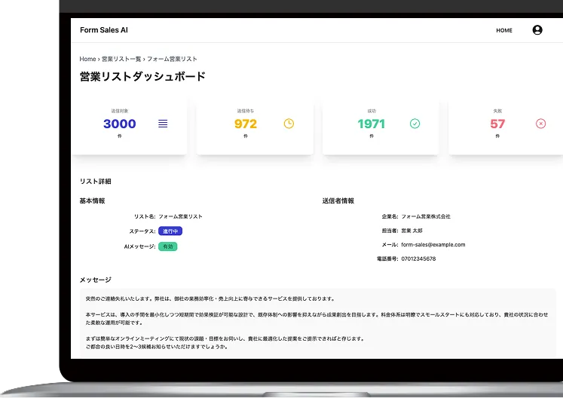
Task: Open 営業リスト一覧 breadcrumb link
Action: point(121,59)
